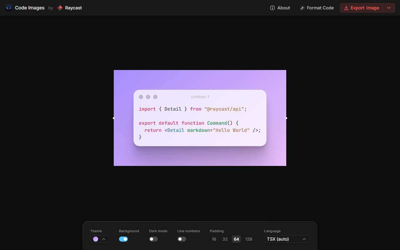
Task: Open the TSX (auto) language dropdown
Action: (287, 239)
